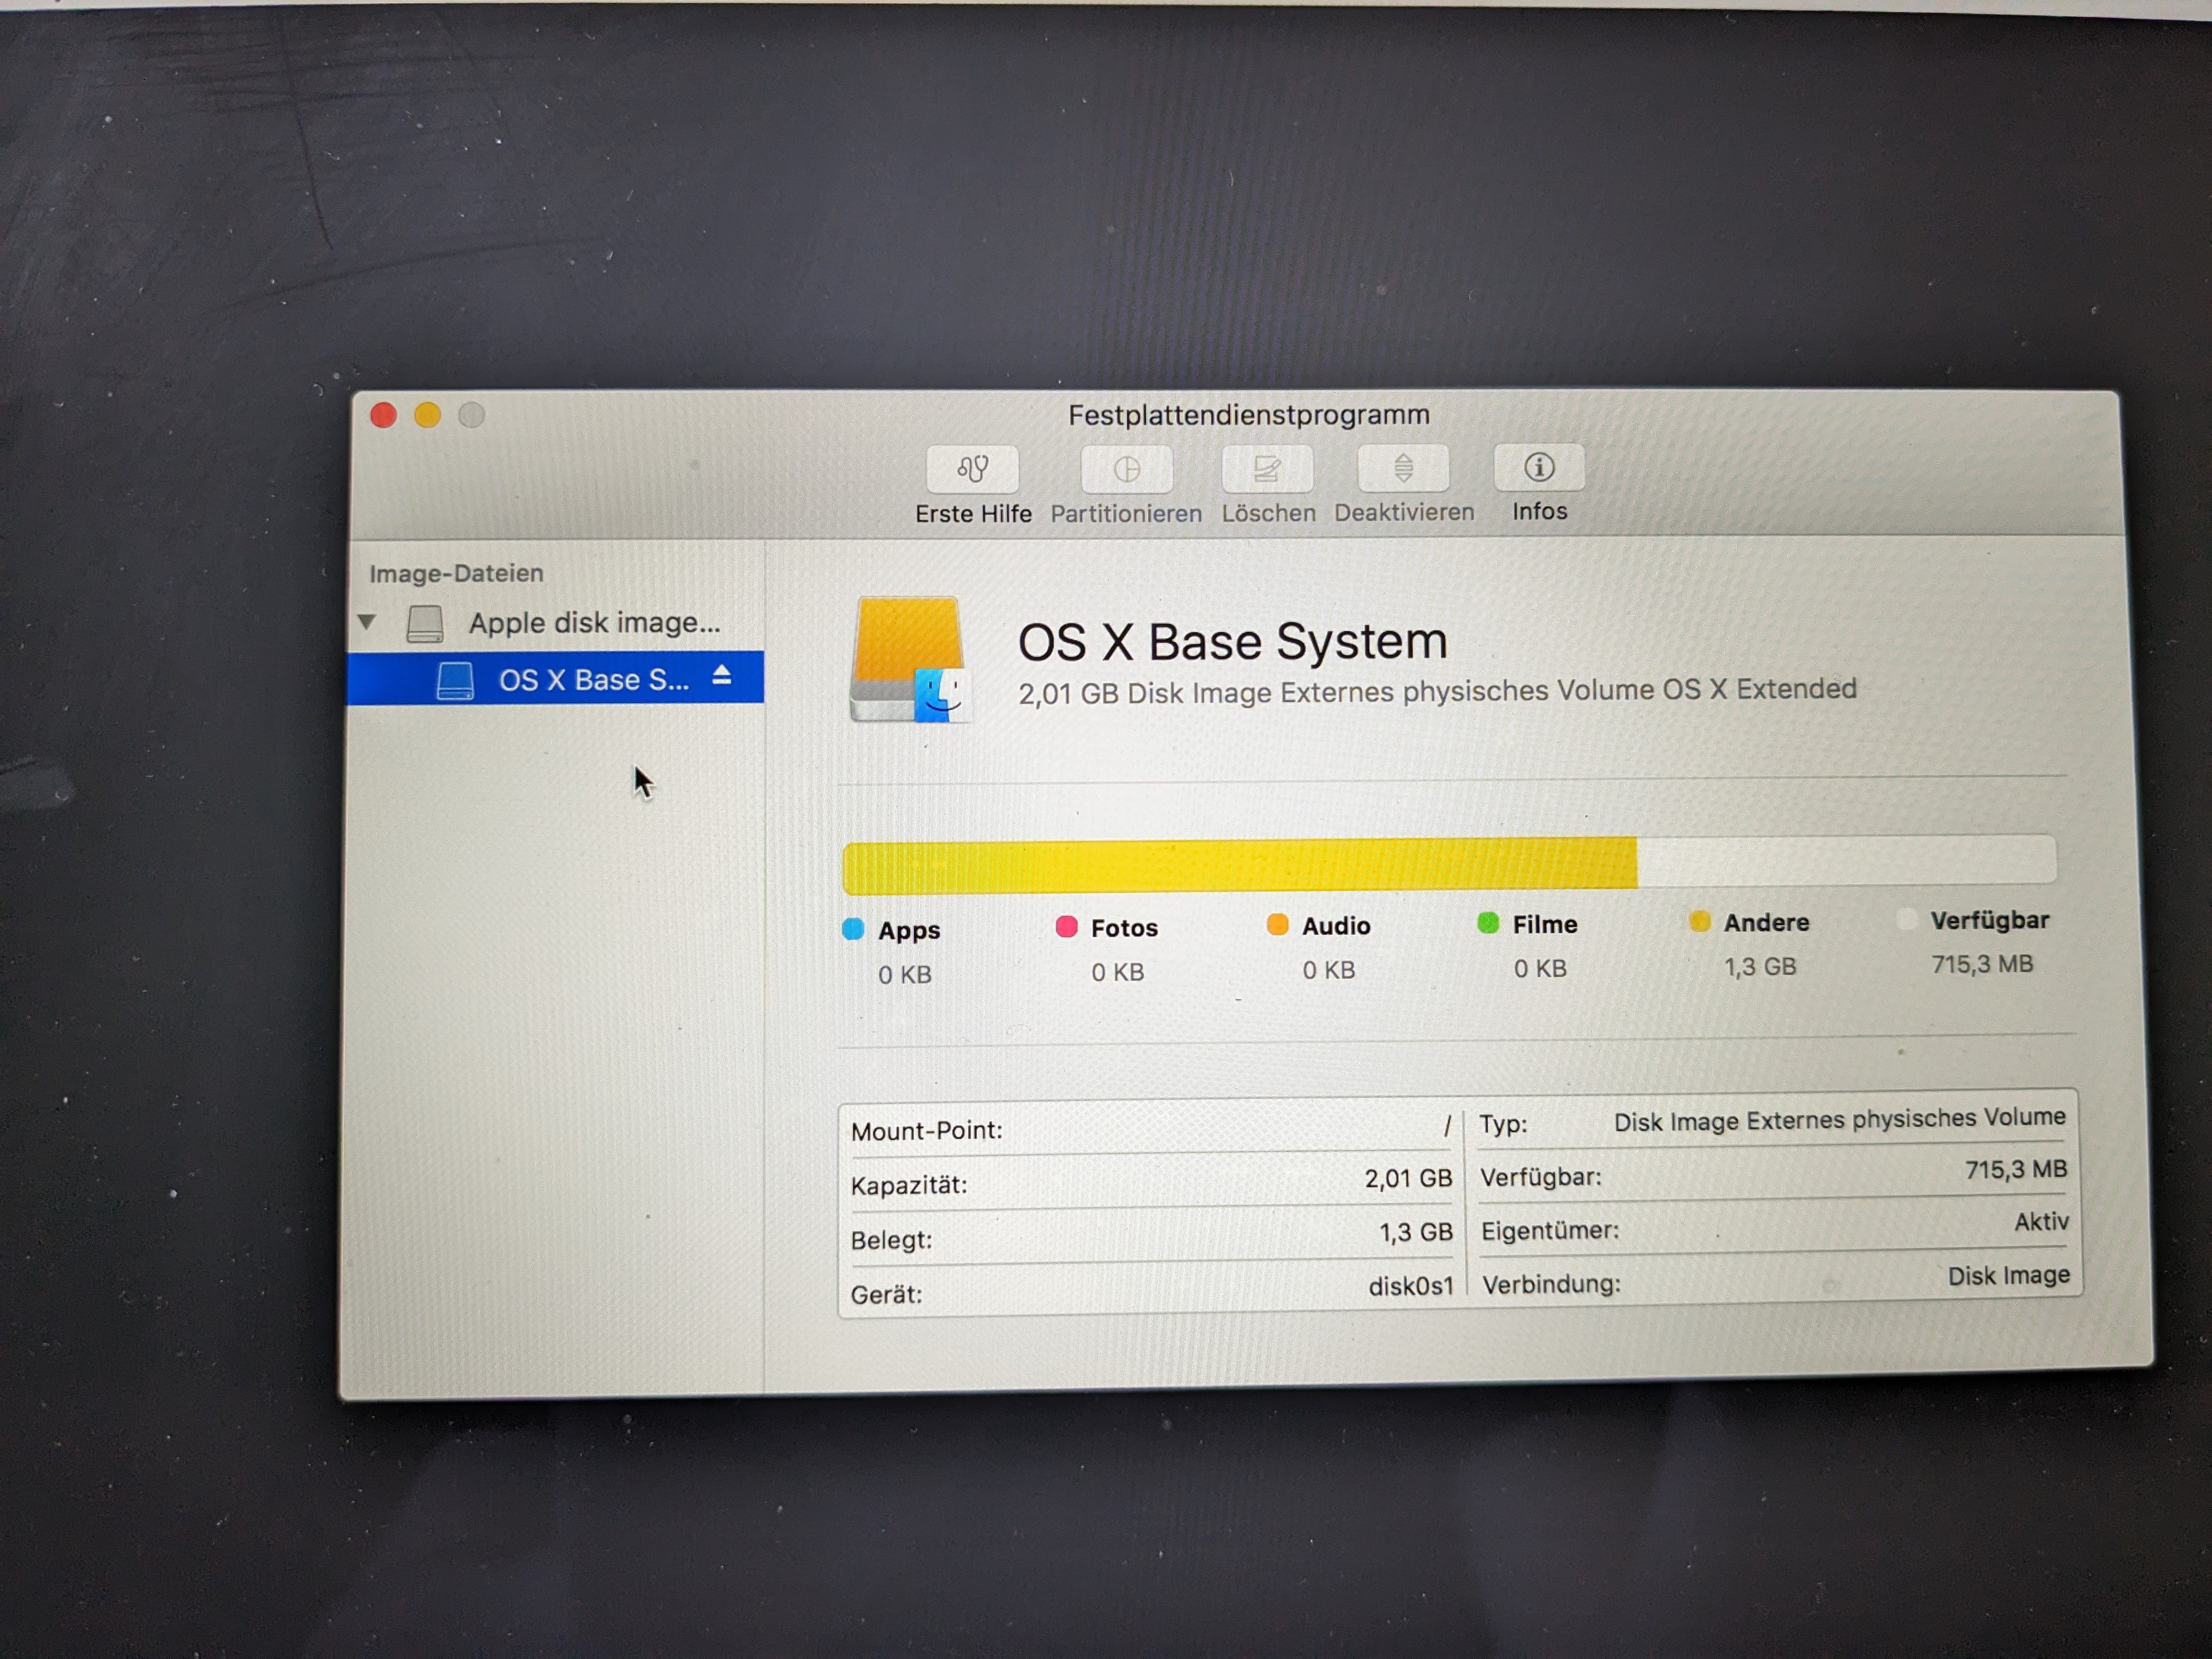The image size is (2212, 1659).
Task: Minimize window with the yellow button
Action: pos(427,415)
